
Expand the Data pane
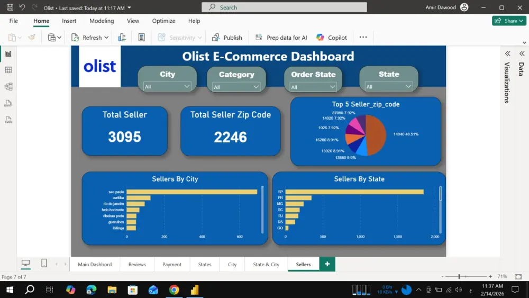522,53
